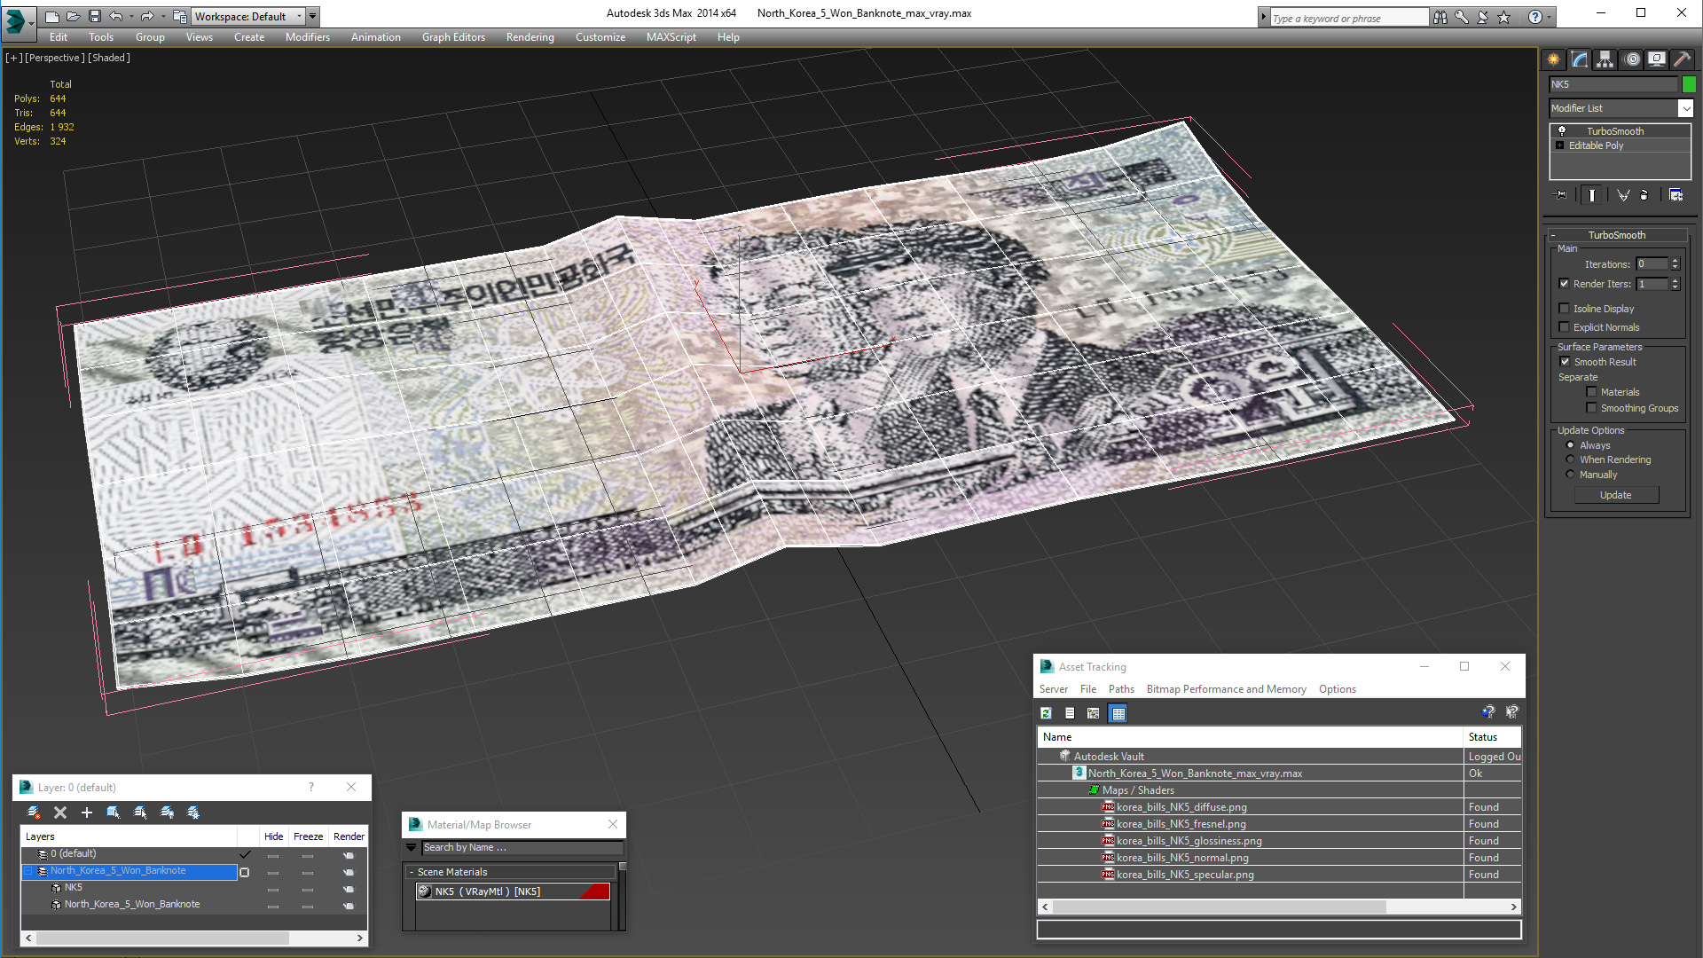Click the Project Folder icon
The width and height of the screenshot is (1703, 958).
(x=180, y=16)
